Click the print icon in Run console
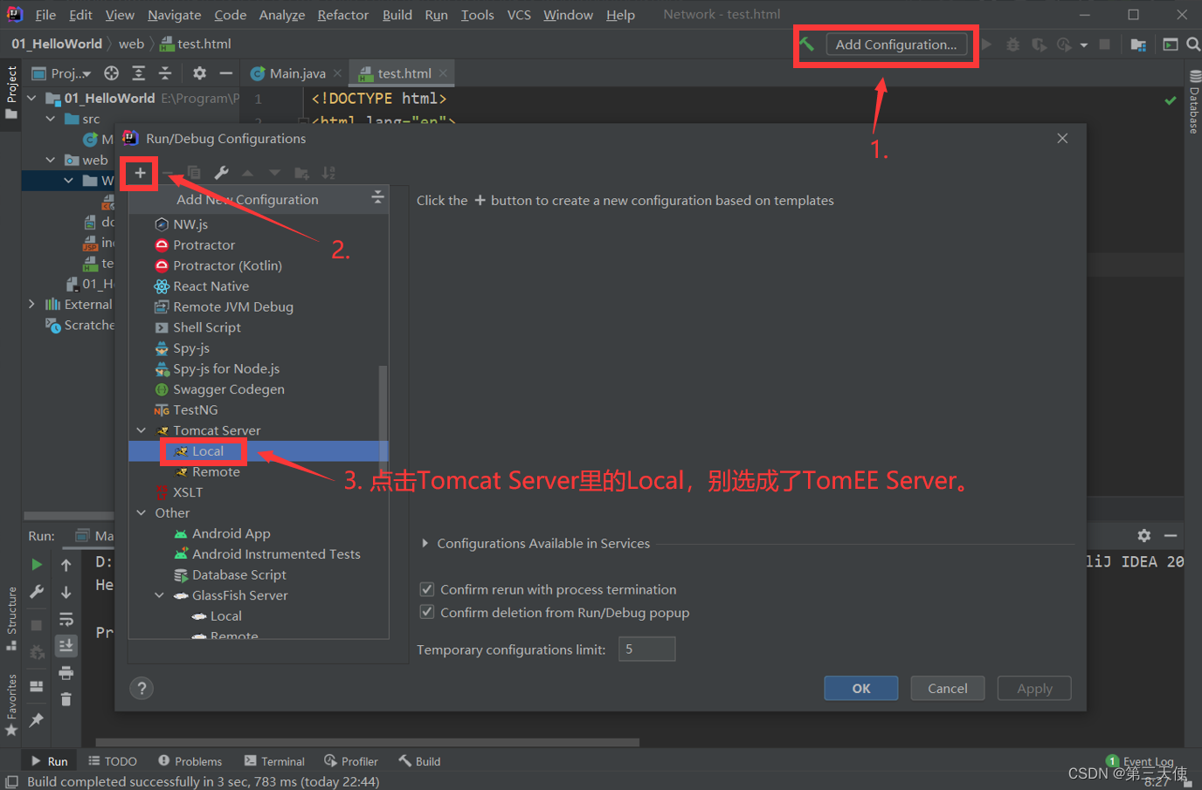The image size is (1202, 790). 66,673
